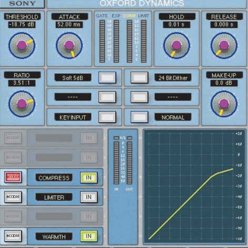248x248 pixels.
Task: Click the Hold knob
Action: click(177, 45)
